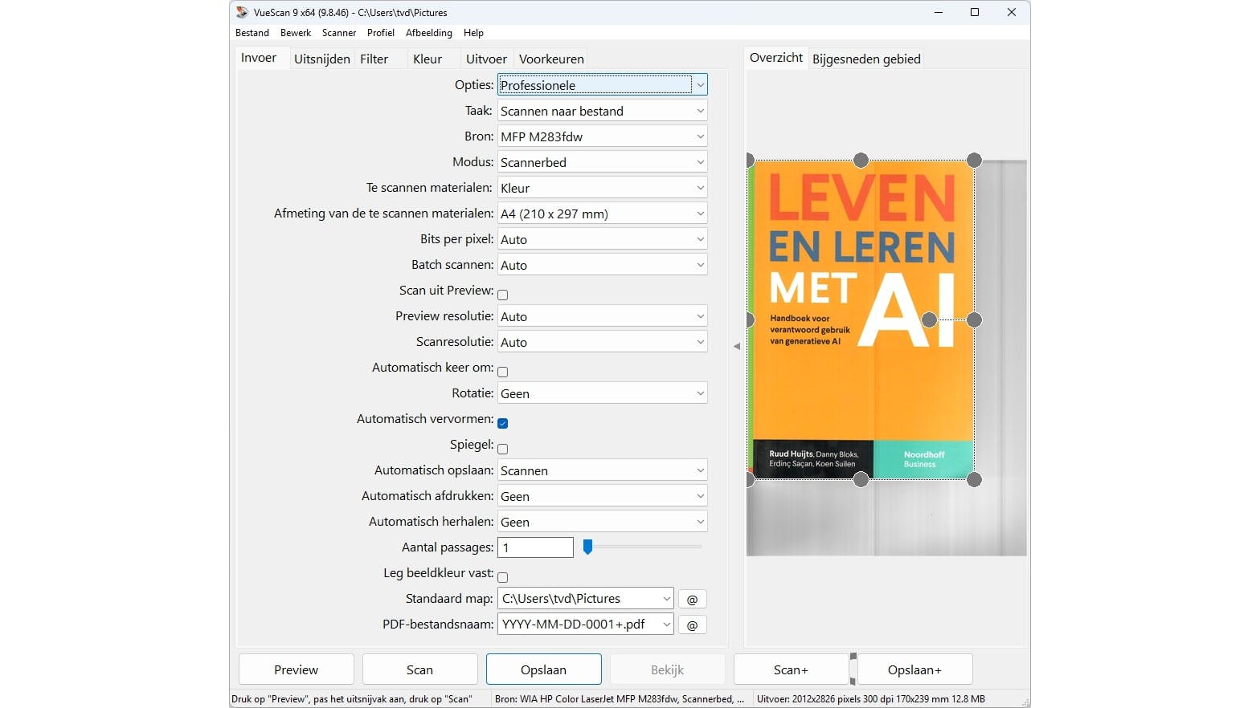The image size is (1260, 708).
Task: Expand the Standaard map path dropdown
Action: 586,599
